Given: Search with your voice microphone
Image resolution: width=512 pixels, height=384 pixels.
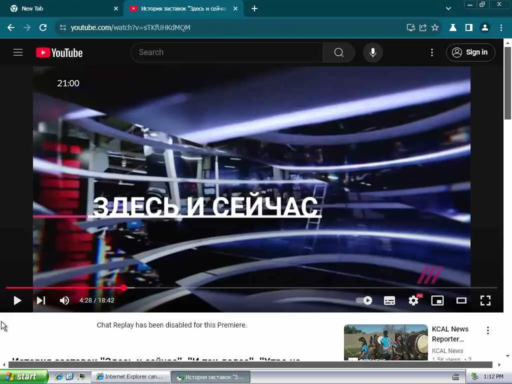Looking at the screenshot, I should pyautogui.click(x=372, y=52).
